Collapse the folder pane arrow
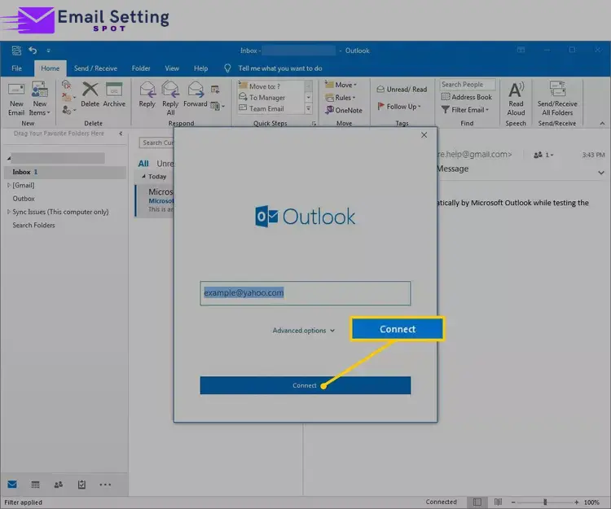Screen dimensions: 611x509 point(121,134)
